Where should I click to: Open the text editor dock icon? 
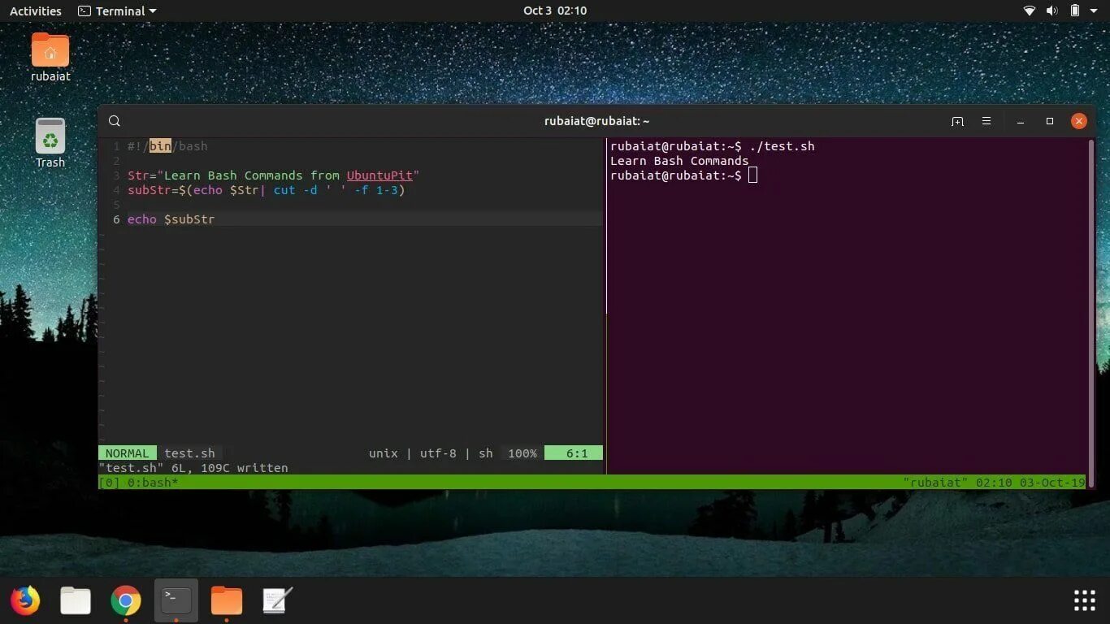tap(277, 600)
